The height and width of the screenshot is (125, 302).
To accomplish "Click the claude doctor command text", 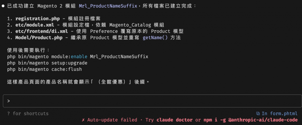I will coord(175,120).
